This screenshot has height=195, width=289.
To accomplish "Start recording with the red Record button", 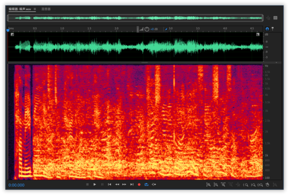I will click(x=139, y=185).
